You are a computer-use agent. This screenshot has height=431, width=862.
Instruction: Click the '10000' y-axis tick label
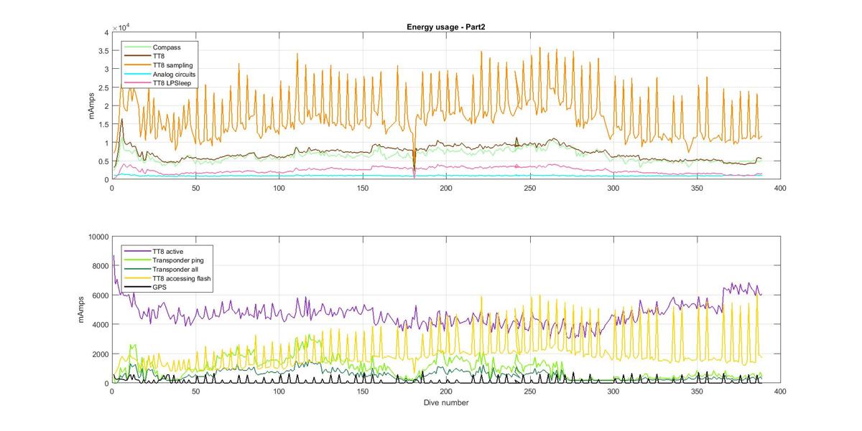click(x=98, y=237)
